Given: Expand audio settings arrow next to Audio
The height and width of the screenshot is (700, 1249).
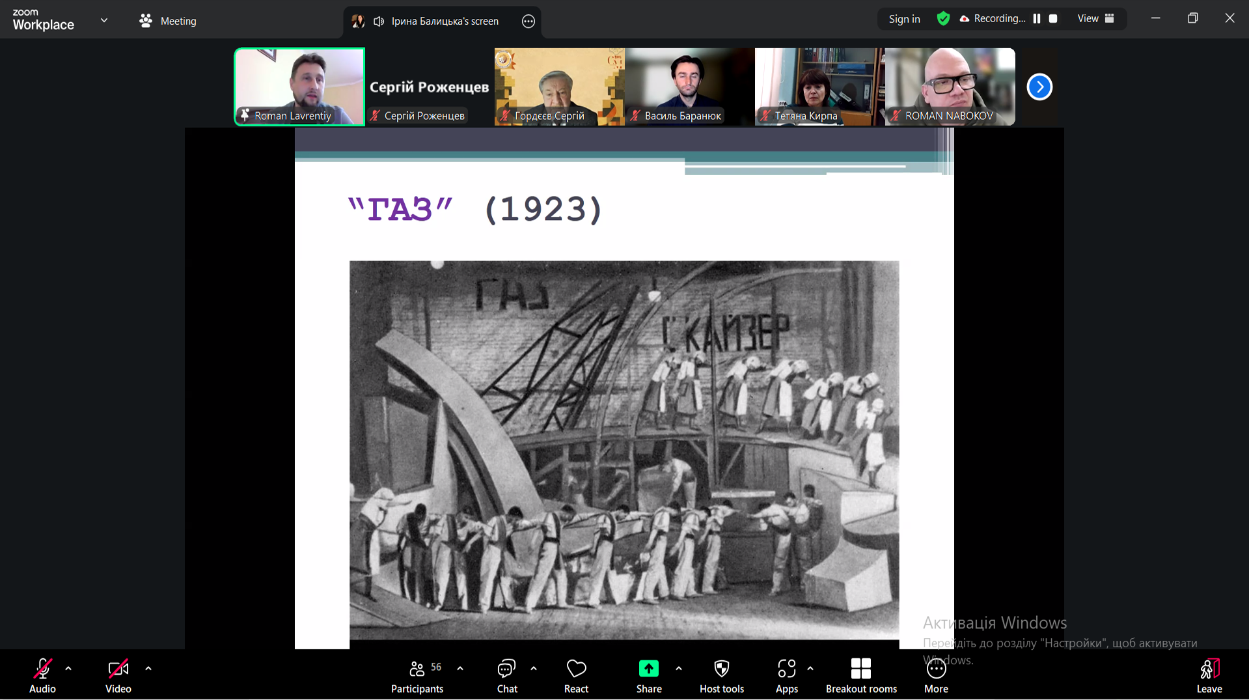Looking at the screenshot, I should pyautogui.click(x=68, y=669).
